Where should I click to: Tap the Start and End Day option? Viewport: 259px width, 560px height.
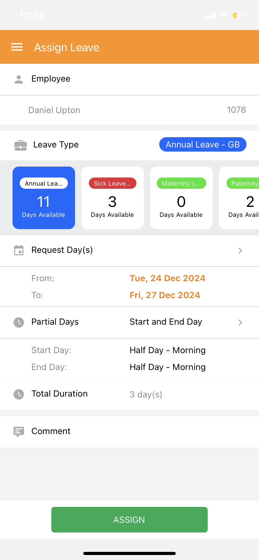166,322
